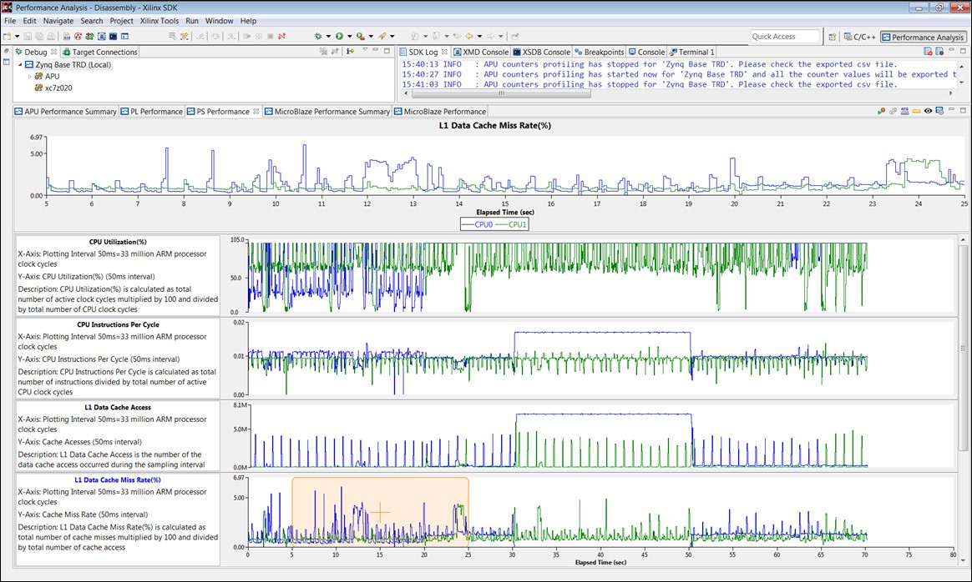Click the orange highlighted selection in miss rate chart
Screen dimensions: 972x582
click(x=380, y=511)
